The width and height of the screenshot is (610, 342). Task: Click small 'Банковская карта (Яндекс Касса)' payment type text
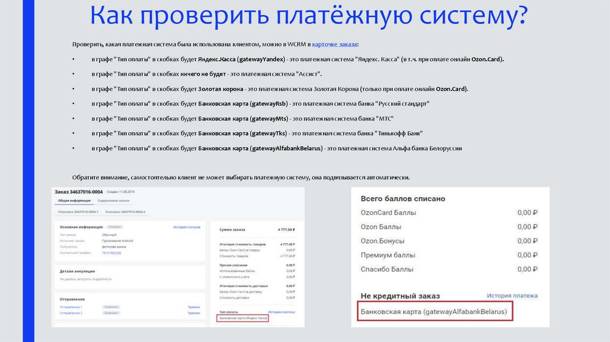click(243, 318)
